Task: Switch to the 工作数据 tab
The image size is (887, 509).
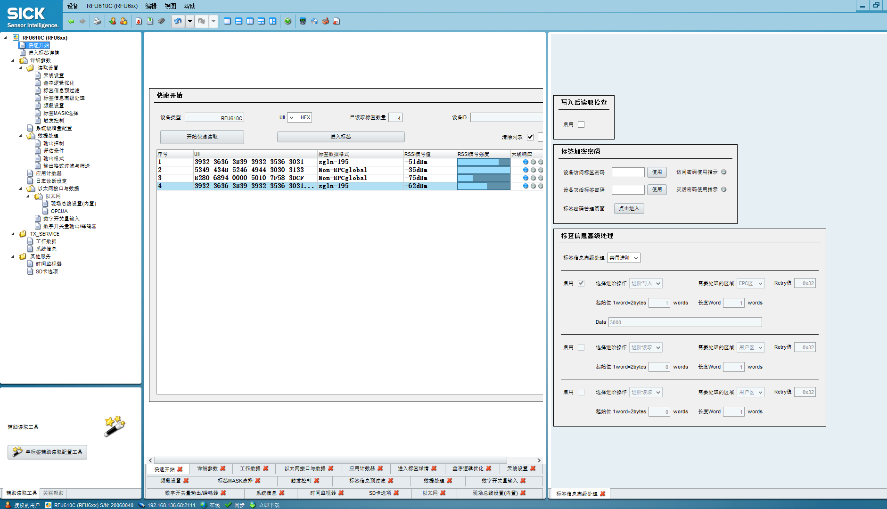Action: pos(254,468)
